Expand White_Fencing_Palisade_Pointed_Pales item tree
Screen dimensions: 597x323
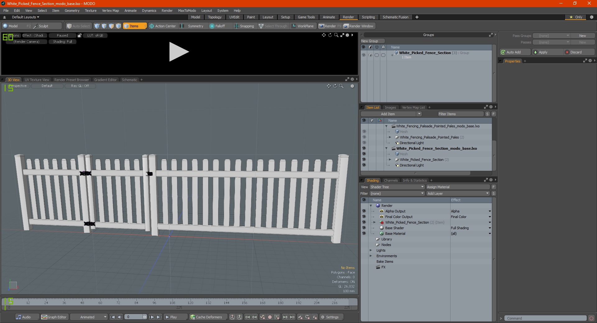390,137
